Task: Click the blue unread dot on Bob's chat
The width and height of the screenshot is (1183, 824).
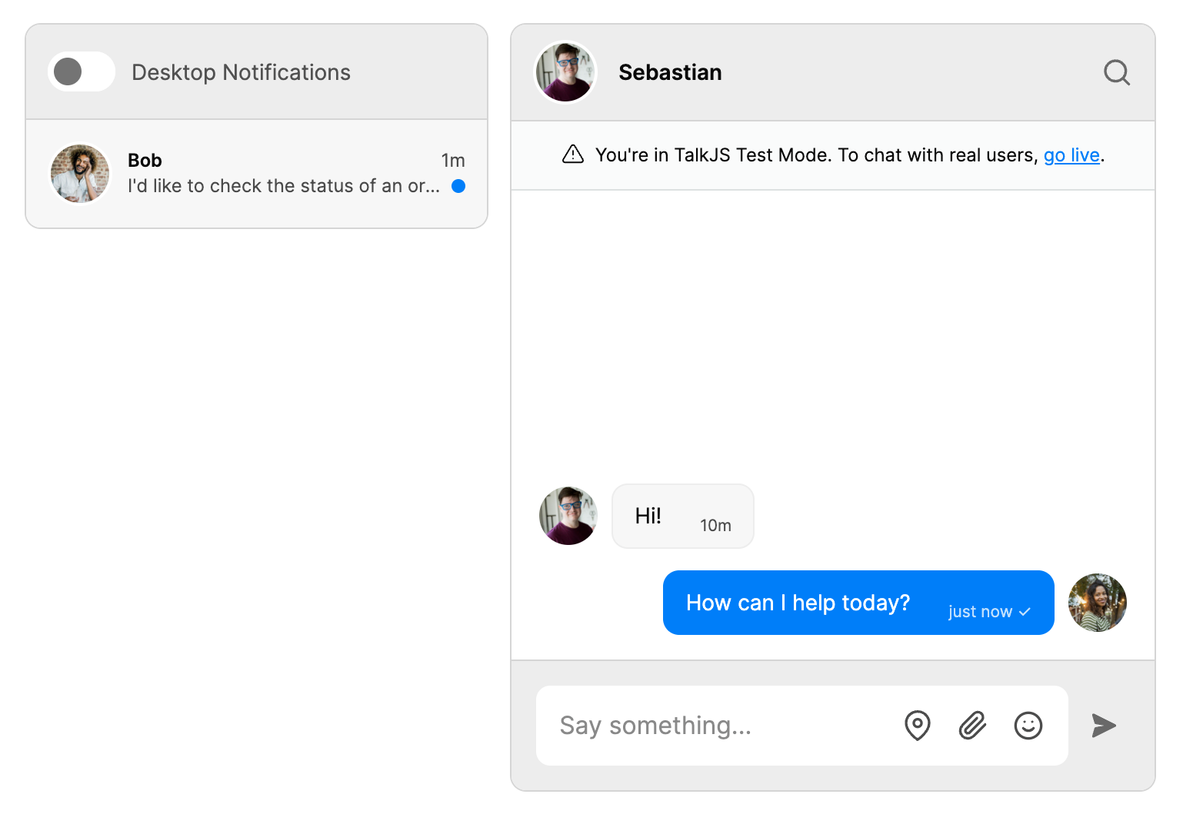Action: tap(458, 186)
